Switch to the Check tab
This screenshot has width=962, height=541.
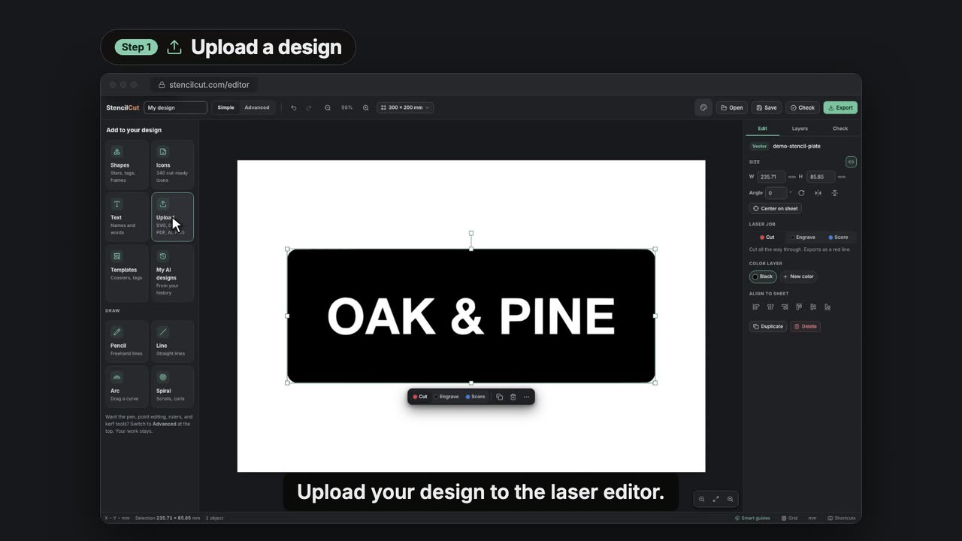pyautogui.click(x=839, y=128)
